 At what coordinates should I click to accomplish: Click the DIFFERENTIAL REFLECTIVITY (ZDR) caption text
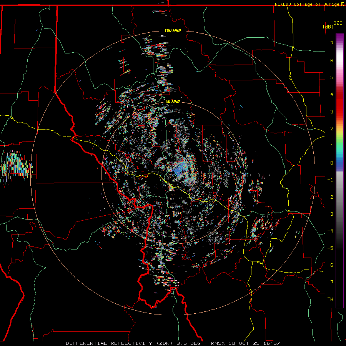[x=120, y=343]
